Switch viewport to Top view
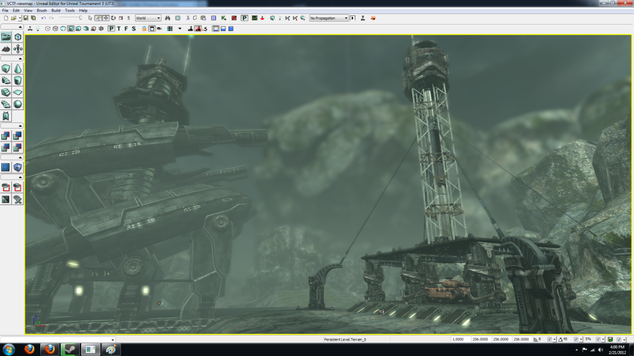Screen dimensions: 634x356 click(119, 28)
